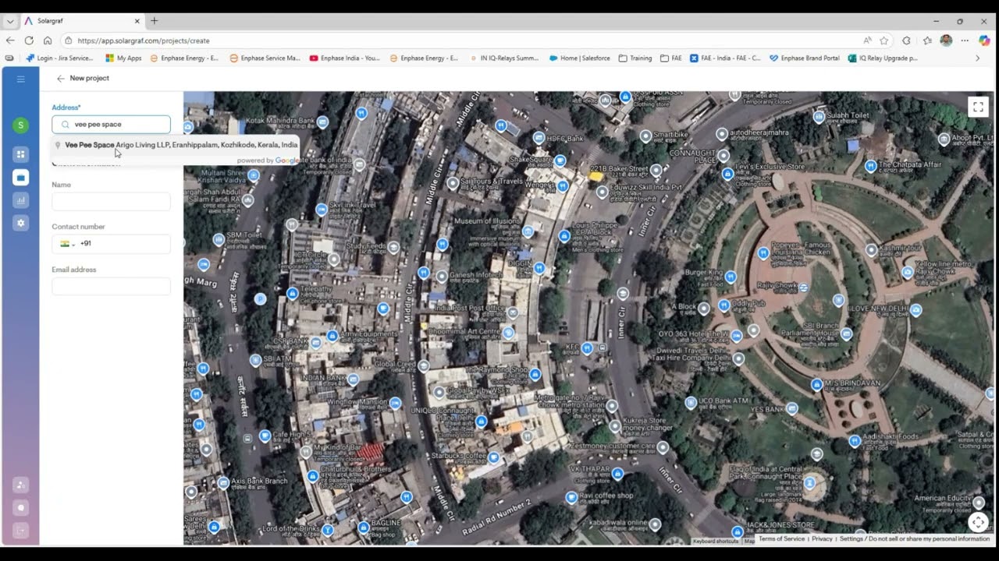Click the Address search field
This screenshot has height=561, width=999.
point(111,124)
